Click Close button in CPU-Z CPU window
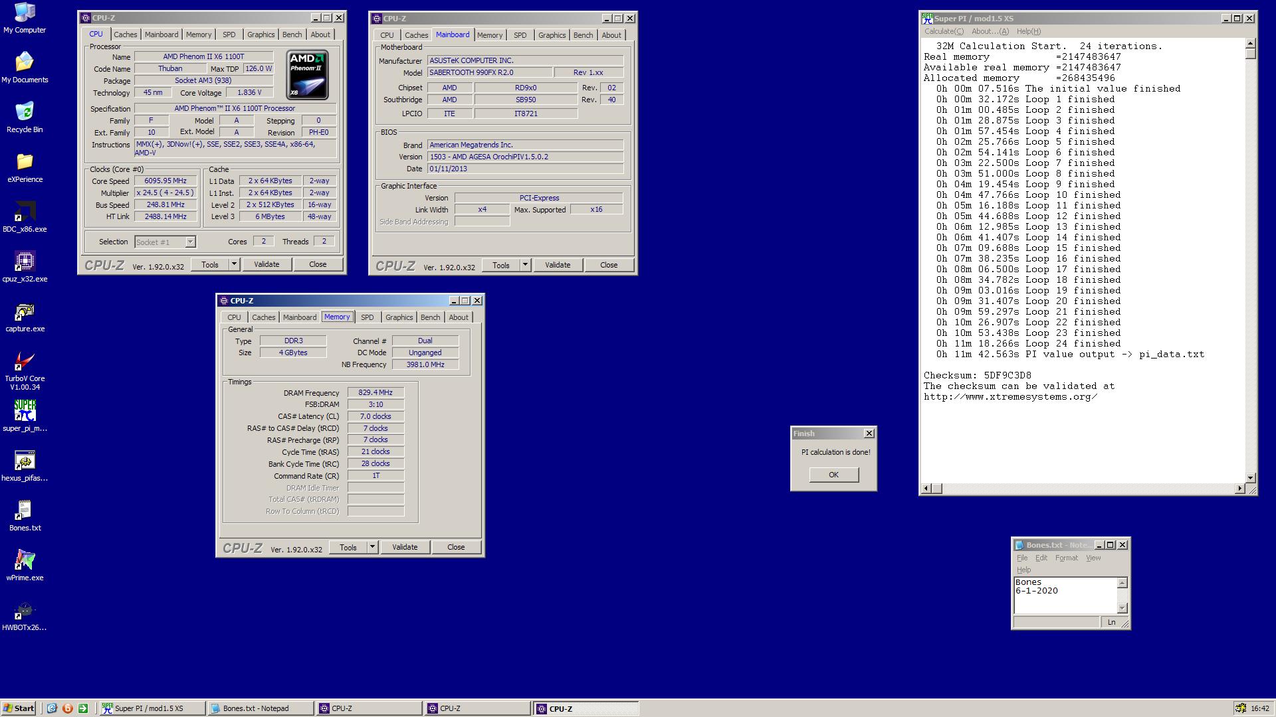The image size is (1276, 717). tap(318, 264)
